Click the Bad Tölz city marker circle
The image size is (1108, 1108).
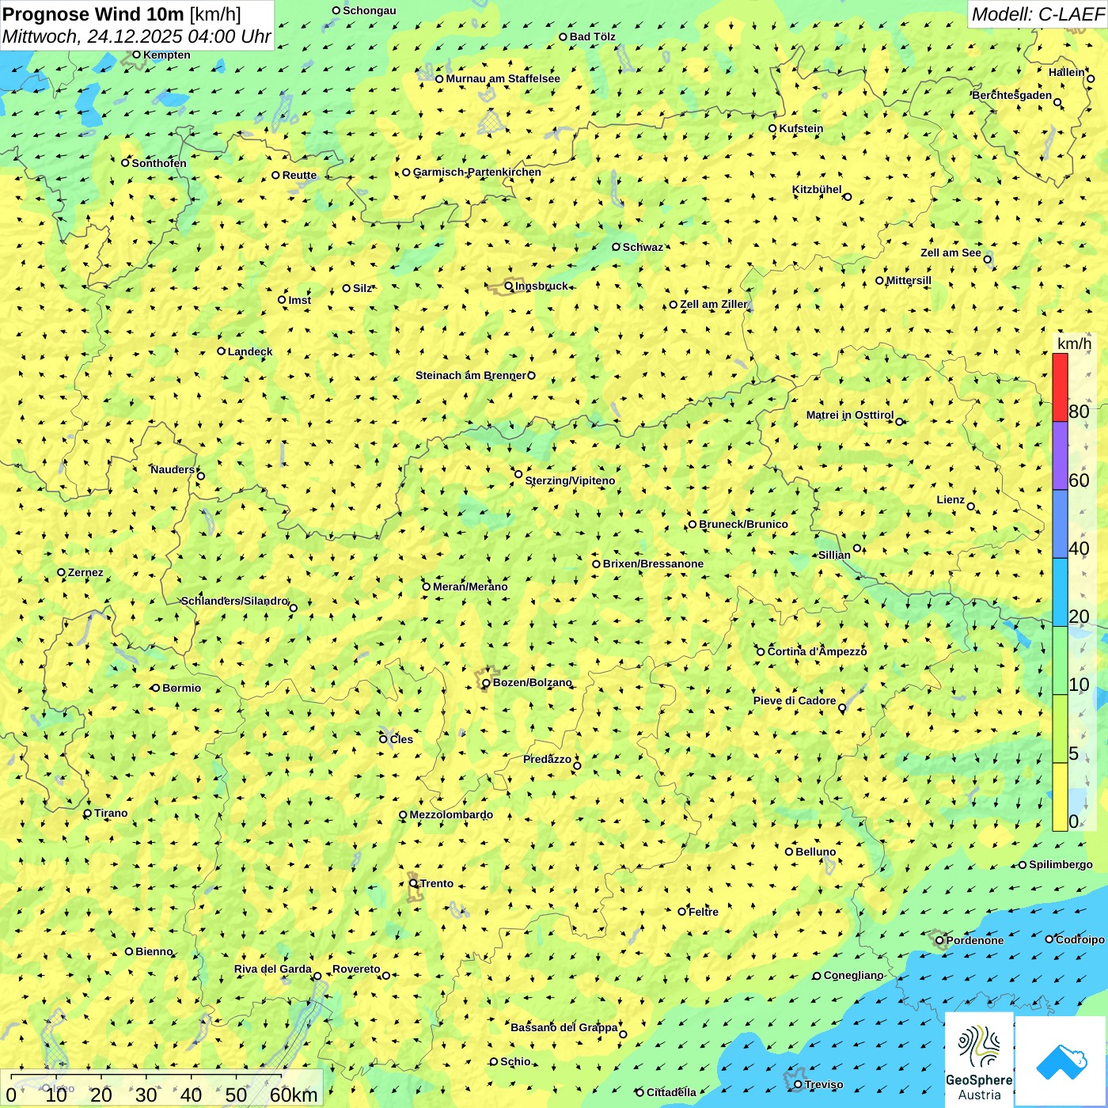coord(563,36)
